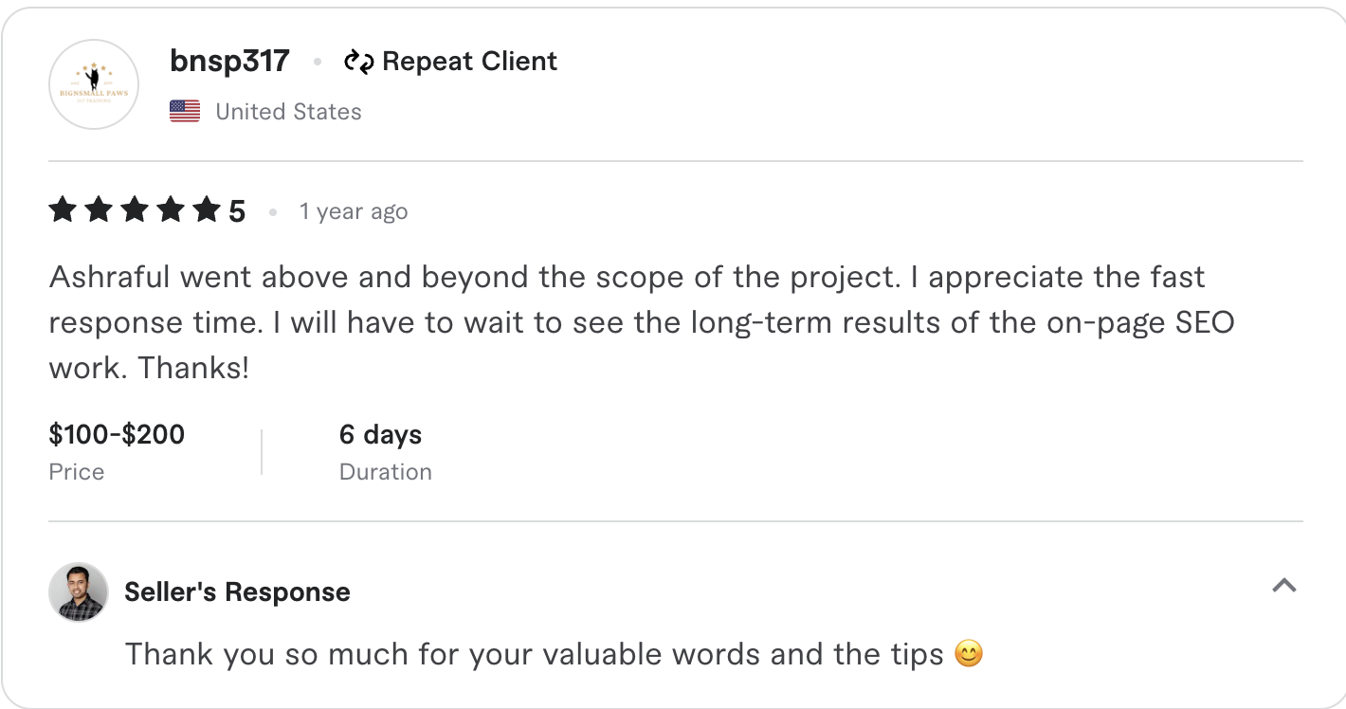
Task: Click the Repeat Client badge icon
Action: [361, 61]
